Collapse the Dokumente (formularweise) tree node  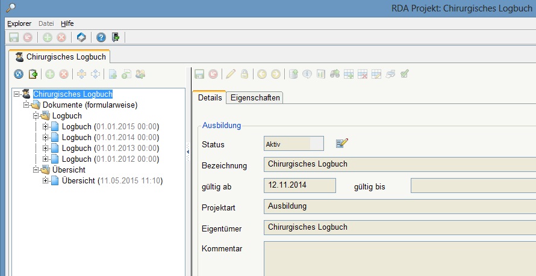coord(26,105)
